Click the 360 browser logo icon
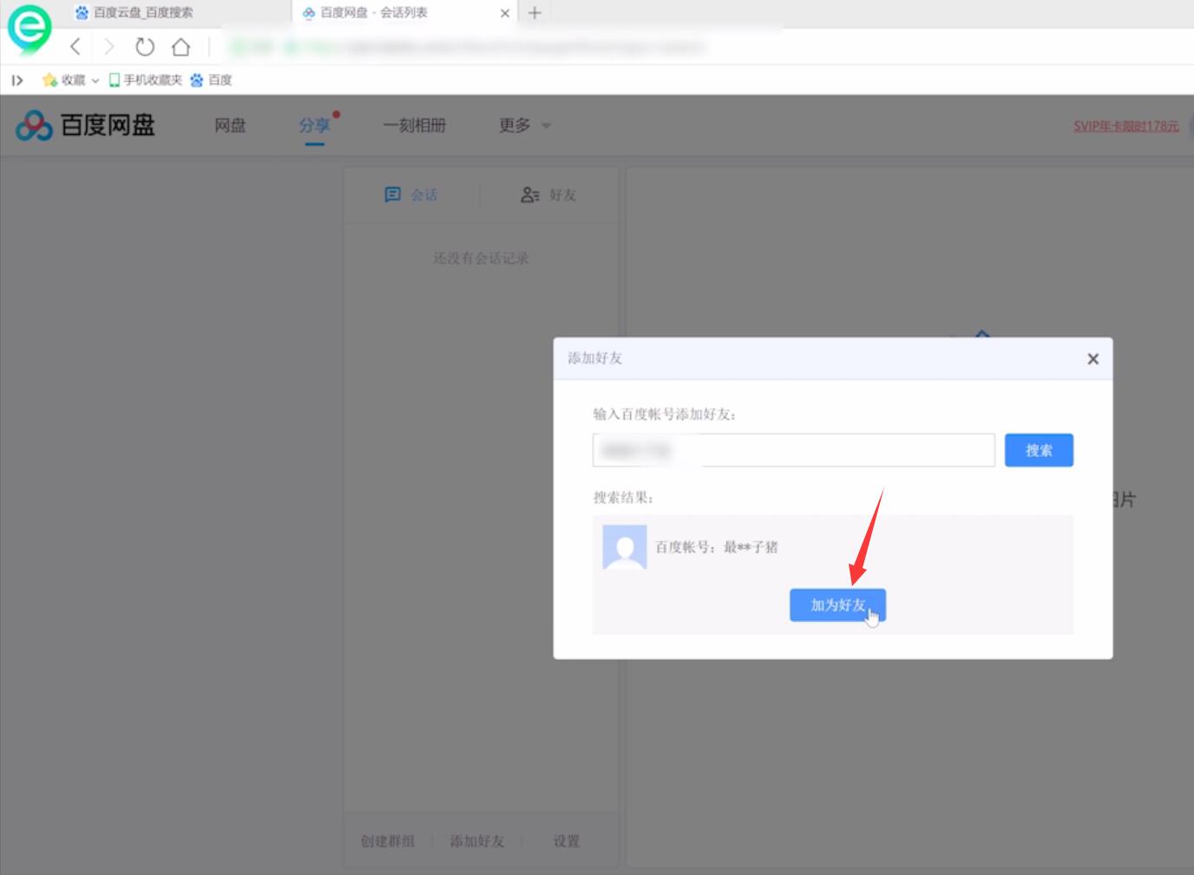 (30, 29)
